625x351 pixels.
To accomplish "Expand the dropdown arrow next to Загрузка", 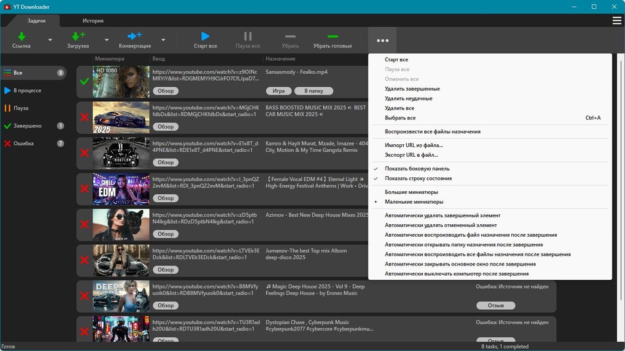I will coord(106,40).
